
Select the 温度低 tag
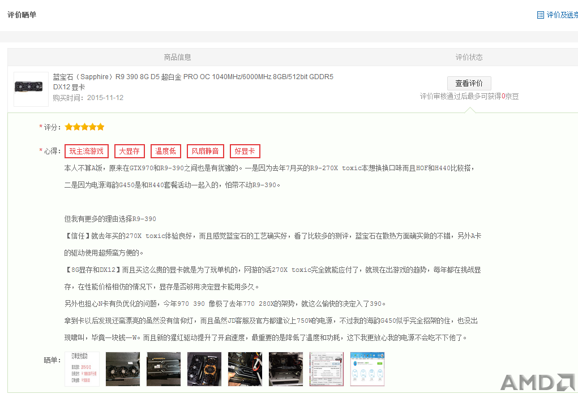165,151
